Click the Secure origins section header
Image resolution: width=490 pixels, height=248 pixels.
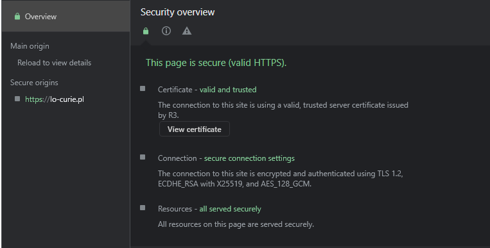(x=34, y=83)
